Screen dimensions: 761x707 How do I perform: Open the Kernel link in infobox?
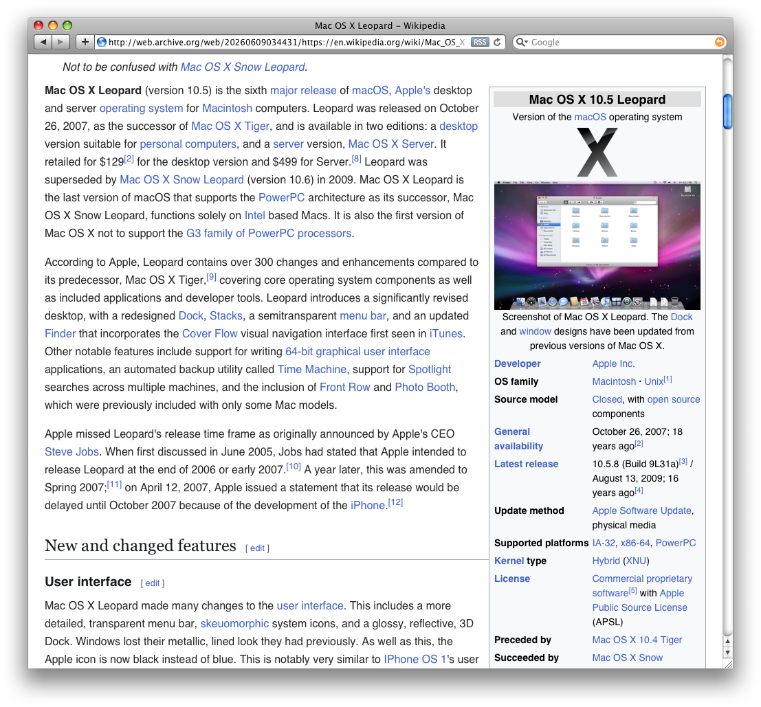(509, 561)
